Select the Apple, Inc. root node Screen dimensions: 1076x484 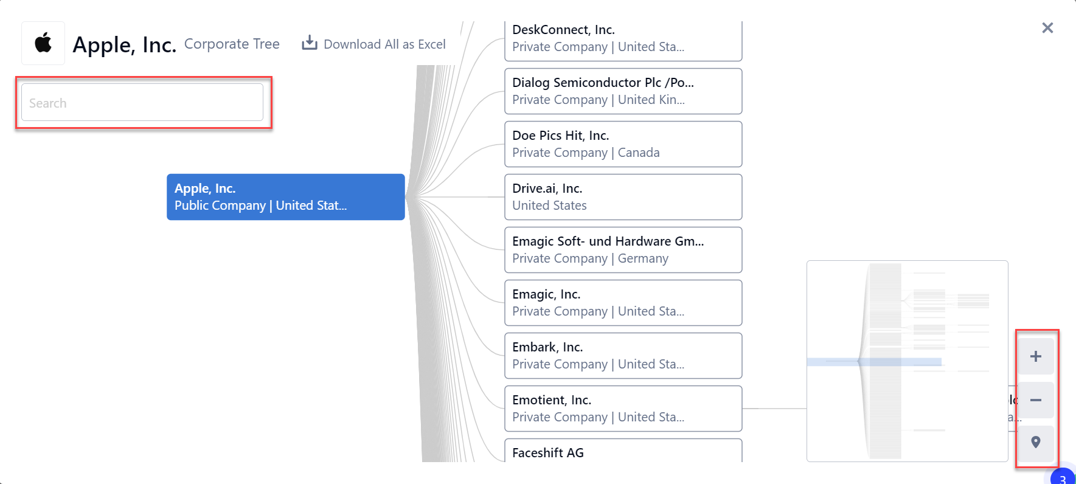point(285,197)
